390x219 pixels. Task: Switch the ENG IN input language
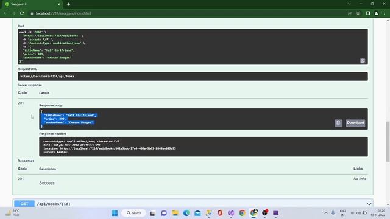(x=342, y=213)
